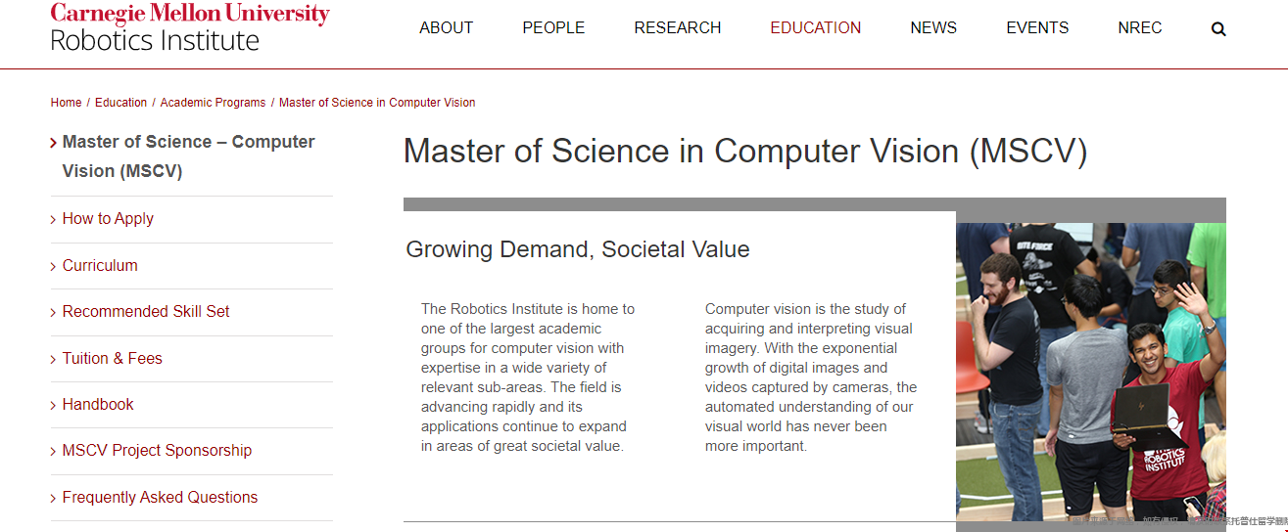Screen dimensions: 1288x532
Task: Open the NEWS navigation item
Action: 933,28
